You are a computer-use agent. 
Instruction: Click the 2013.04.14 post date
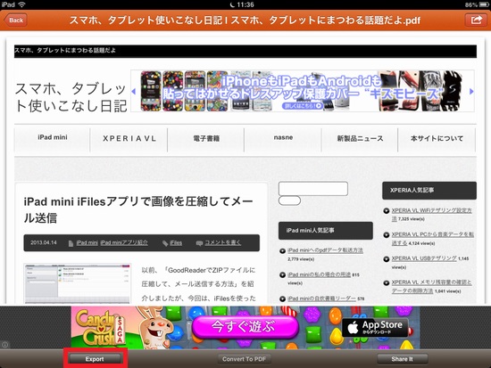pyautogui.click(x=44, y=242)
